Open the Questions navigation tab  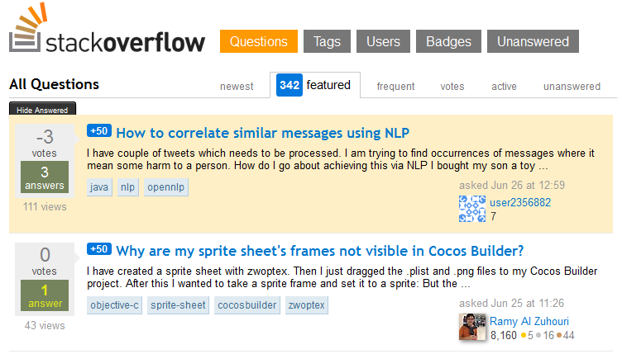click(259, 41)
